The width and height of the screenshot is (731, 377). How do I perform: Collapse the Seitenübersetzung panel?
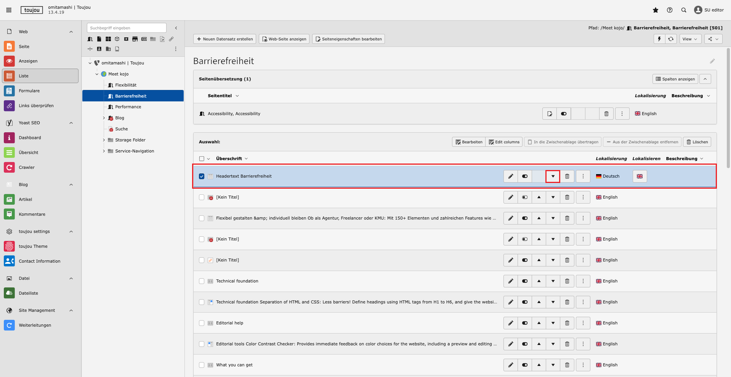(705, 79)
